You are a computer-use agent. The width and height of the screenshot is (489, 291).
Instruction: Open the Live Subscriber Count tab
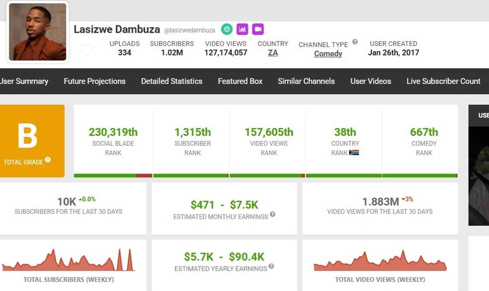[x=443, y=81]
